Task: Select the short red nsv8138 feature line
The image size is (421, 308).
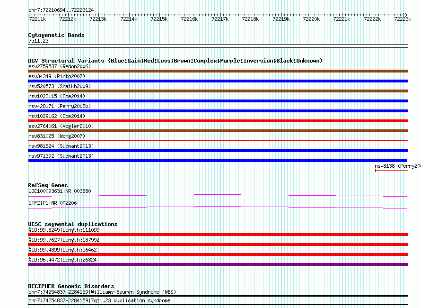Action: click(x=392, y=170)
